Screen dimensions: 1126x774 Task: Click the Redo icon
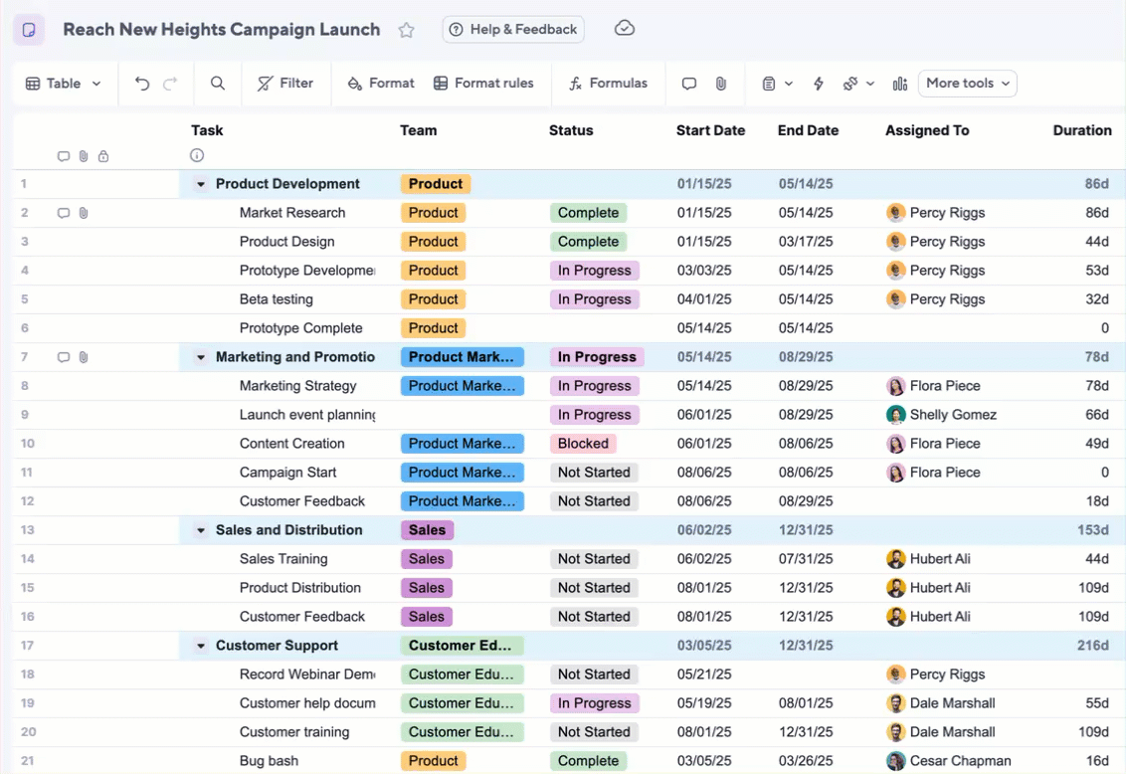click(169, 84)
